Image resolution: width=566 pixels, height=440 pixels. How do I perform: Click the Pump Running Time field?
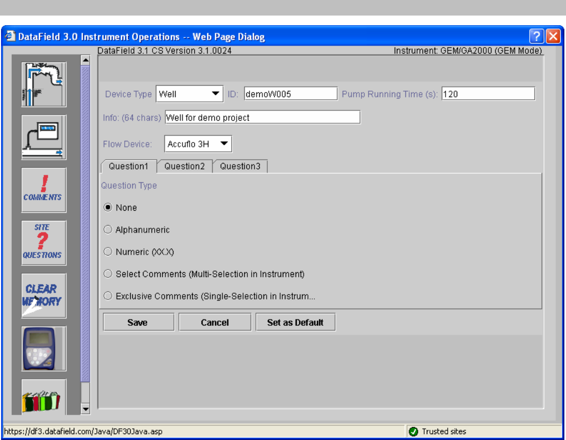(x=488, y=94)
